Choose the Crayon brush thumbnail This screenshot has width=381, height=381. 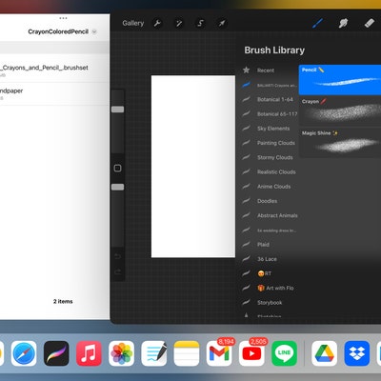click(x=340, y=111)
